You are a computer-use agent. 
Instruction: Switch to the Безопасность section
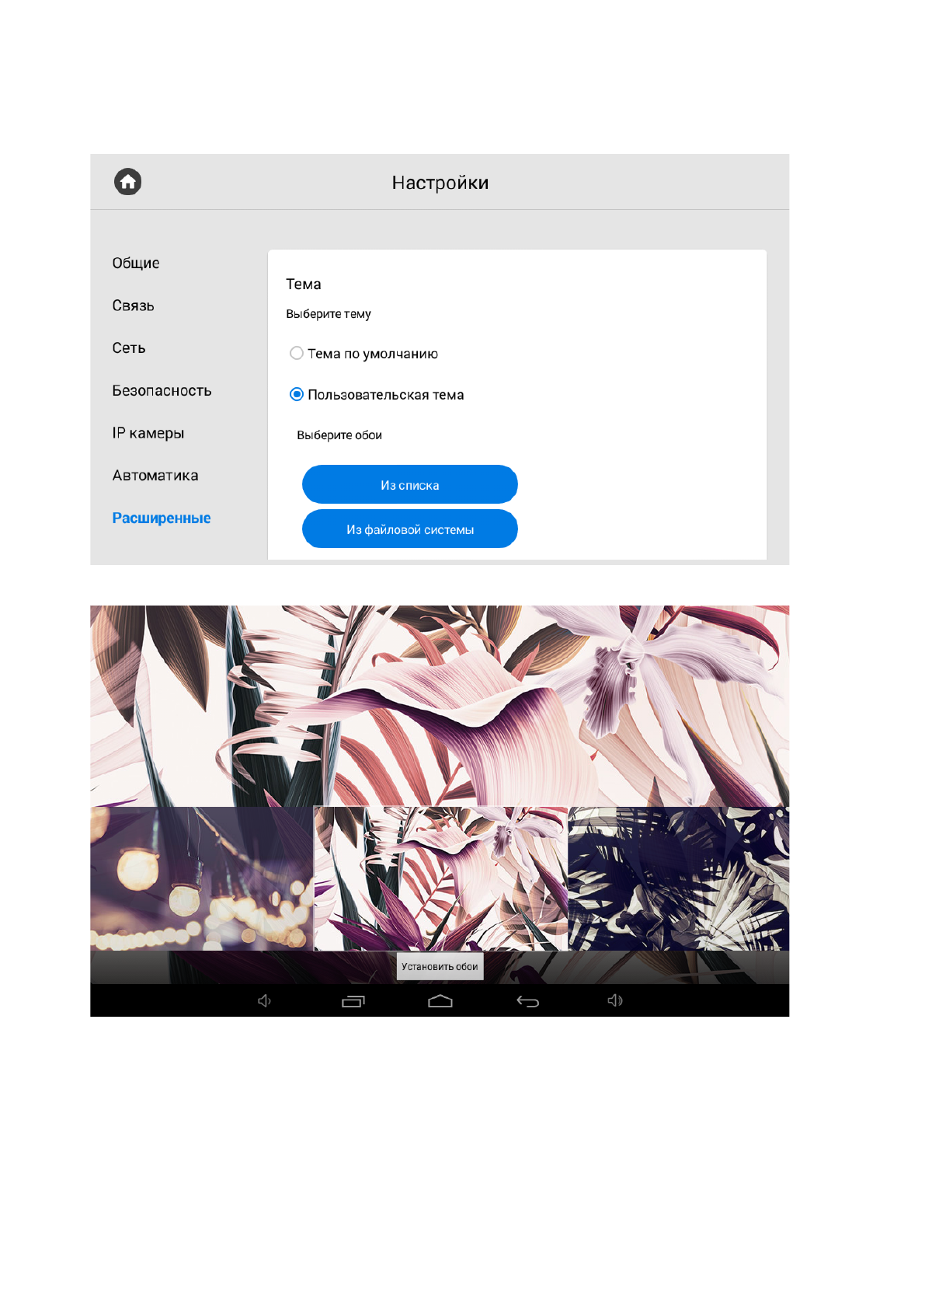162,391
